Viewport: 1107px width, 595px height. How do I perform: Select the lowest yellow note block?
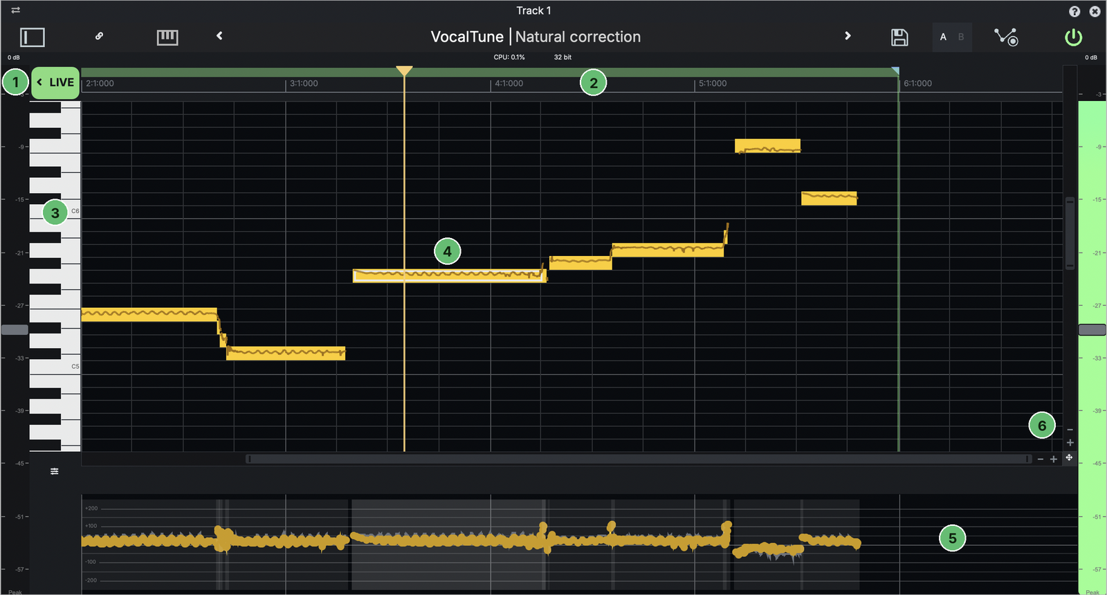click(x=286, y=353)
